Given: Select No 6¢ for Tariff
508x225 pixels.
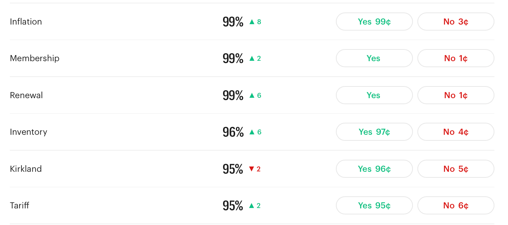Looking at the screenshot, I should pyautogui.click(x=456, y=205).
